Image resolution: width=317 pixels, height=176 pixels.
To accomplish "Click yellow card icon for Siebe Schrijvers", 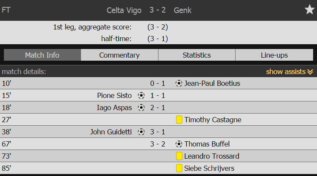I will (x=179, y=168).
